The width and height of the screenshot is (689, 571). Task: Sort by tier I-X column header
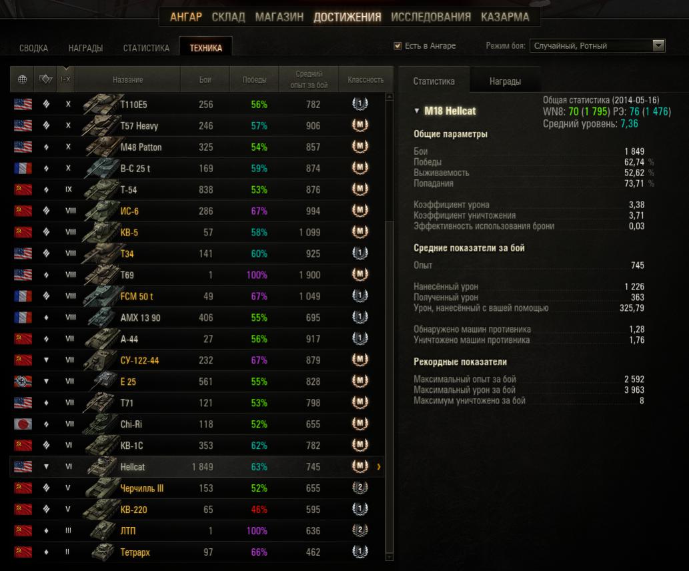65,79
